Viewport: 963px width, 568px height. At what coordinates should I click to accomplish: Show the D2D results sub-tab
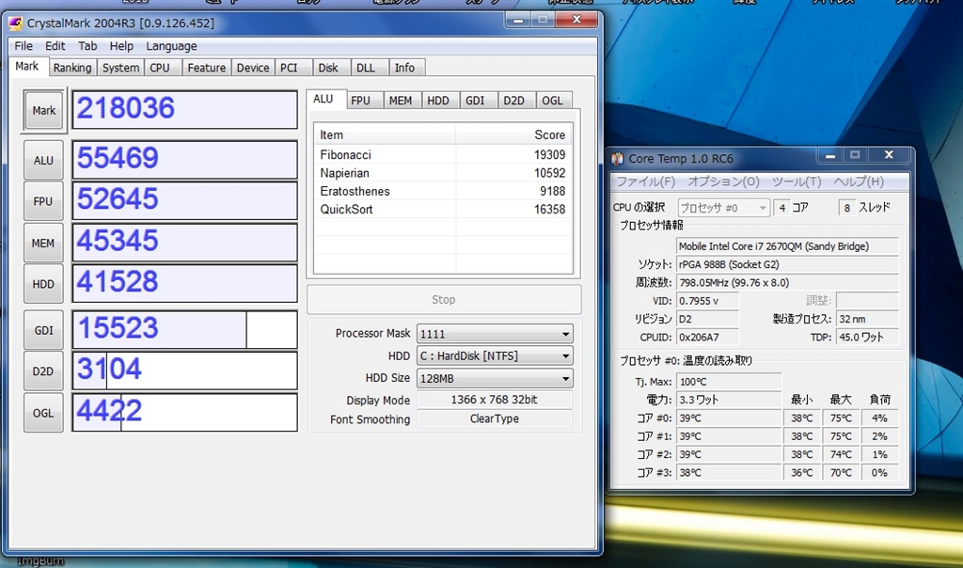[x=514, y=101]
